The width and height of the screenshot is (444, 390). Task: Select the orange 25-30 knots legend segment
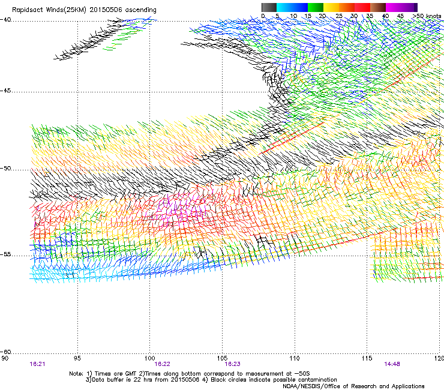click(x=347, y=7)
